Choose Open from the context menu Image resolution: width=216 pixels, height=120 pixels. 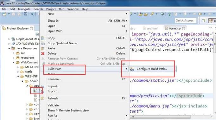[x=85, y=26]
